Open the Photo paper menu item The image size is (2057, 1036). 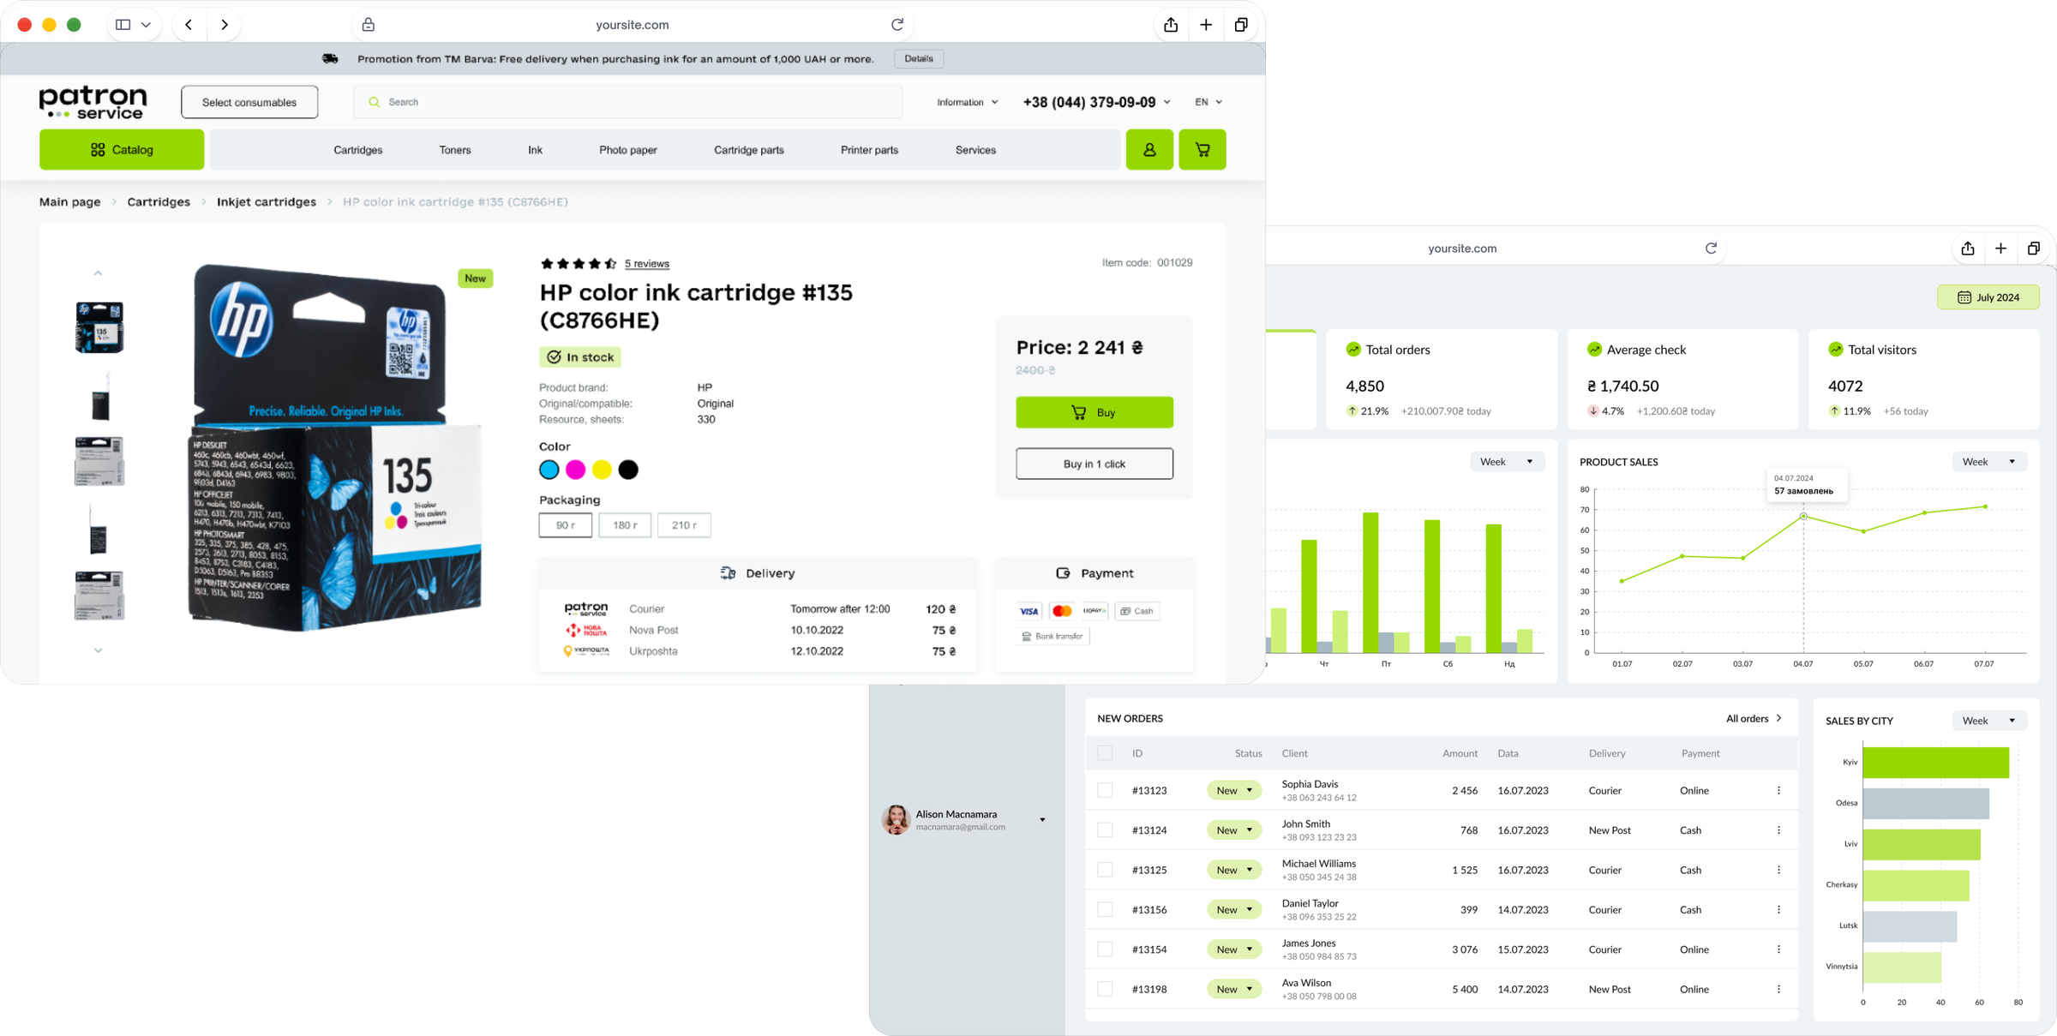point(628,150)
